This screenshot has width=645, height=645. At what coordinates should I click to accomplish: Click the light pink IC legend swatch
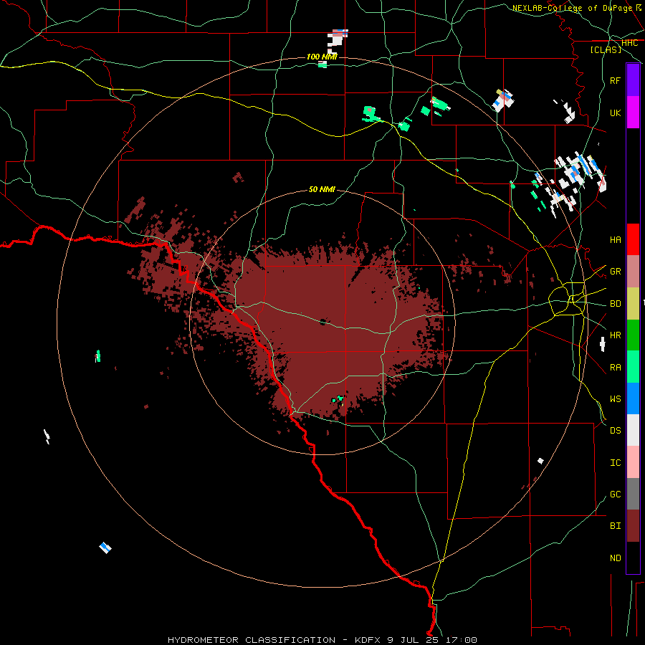pyautogui.click(x=633, y=462)
